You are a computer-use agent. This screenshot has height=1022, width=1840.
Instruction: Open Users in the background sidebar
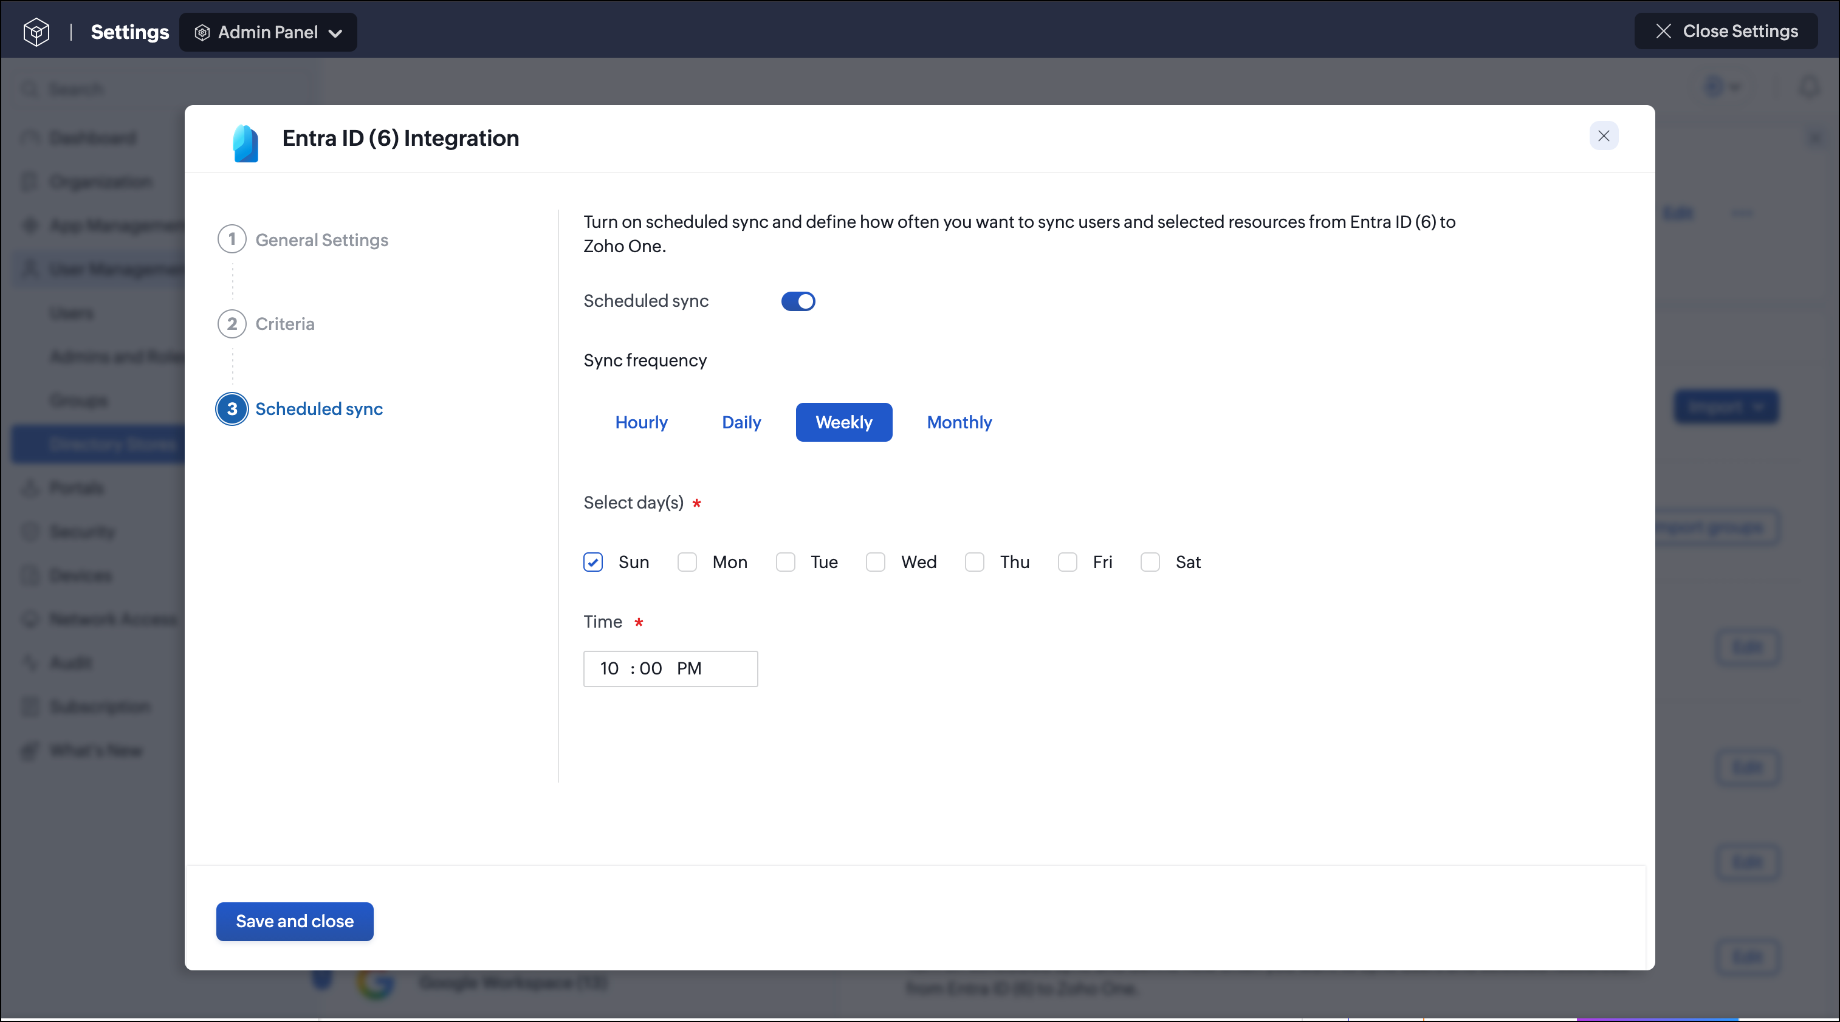72,313
